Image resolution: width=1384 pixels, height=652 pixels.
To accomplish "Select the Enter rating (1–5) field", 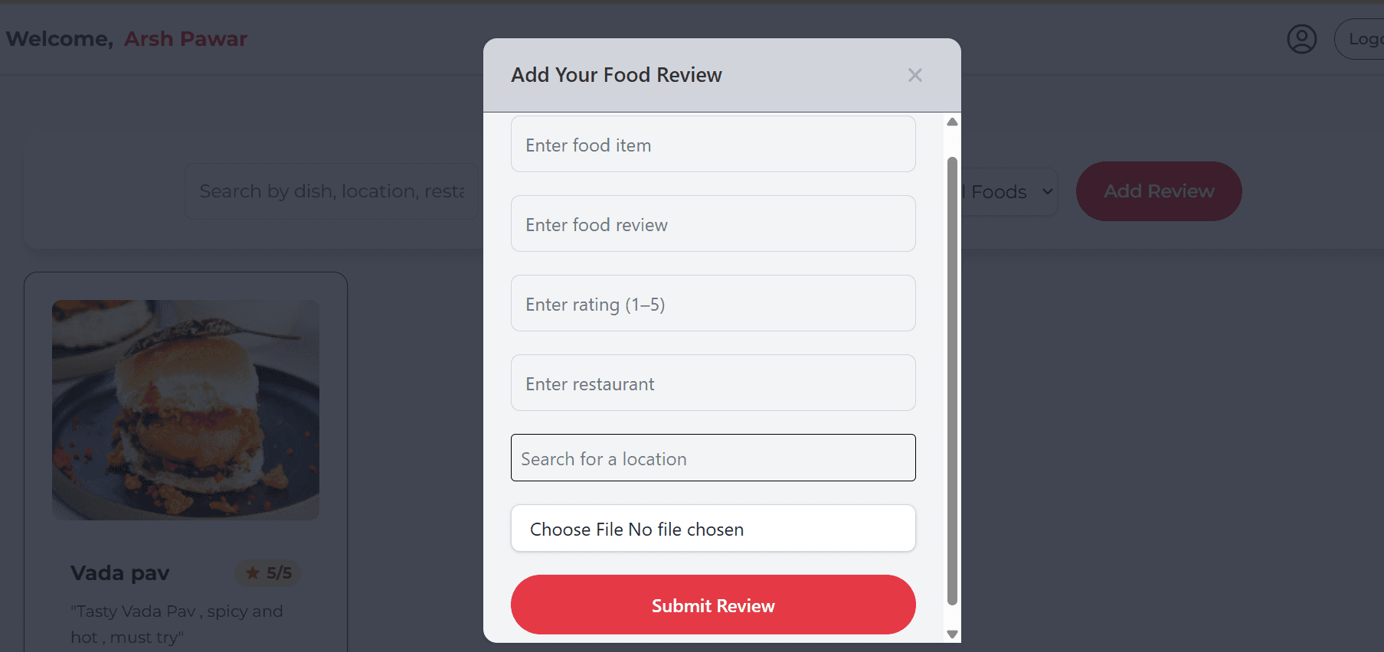I will pos(712,304).
